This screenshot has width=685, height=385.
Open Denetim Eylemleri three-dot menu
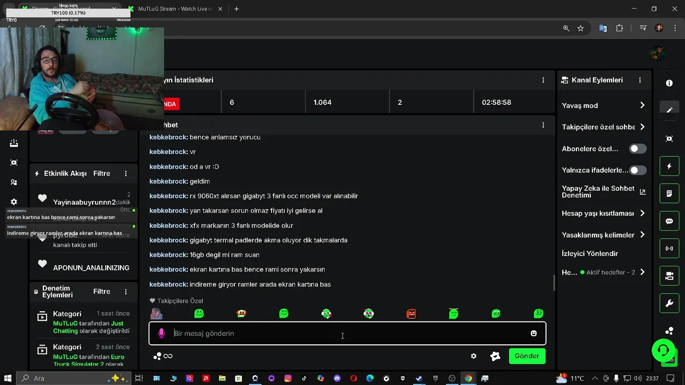(x=126, y=291)
